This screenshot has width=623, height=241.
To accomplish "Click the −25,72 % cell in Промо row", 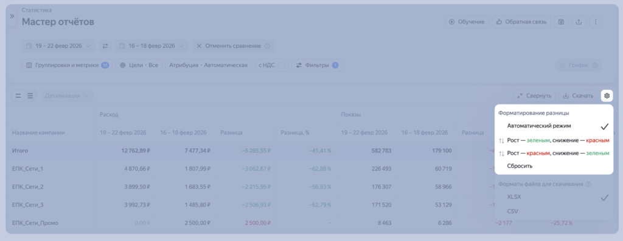I will coord(562,223).
